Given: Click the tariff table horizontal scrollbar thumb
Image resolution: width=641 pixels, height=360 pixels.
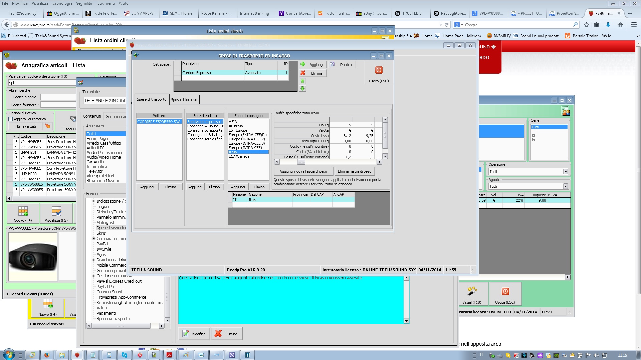Looking at the screenshot, I should [x=301, y=162].
